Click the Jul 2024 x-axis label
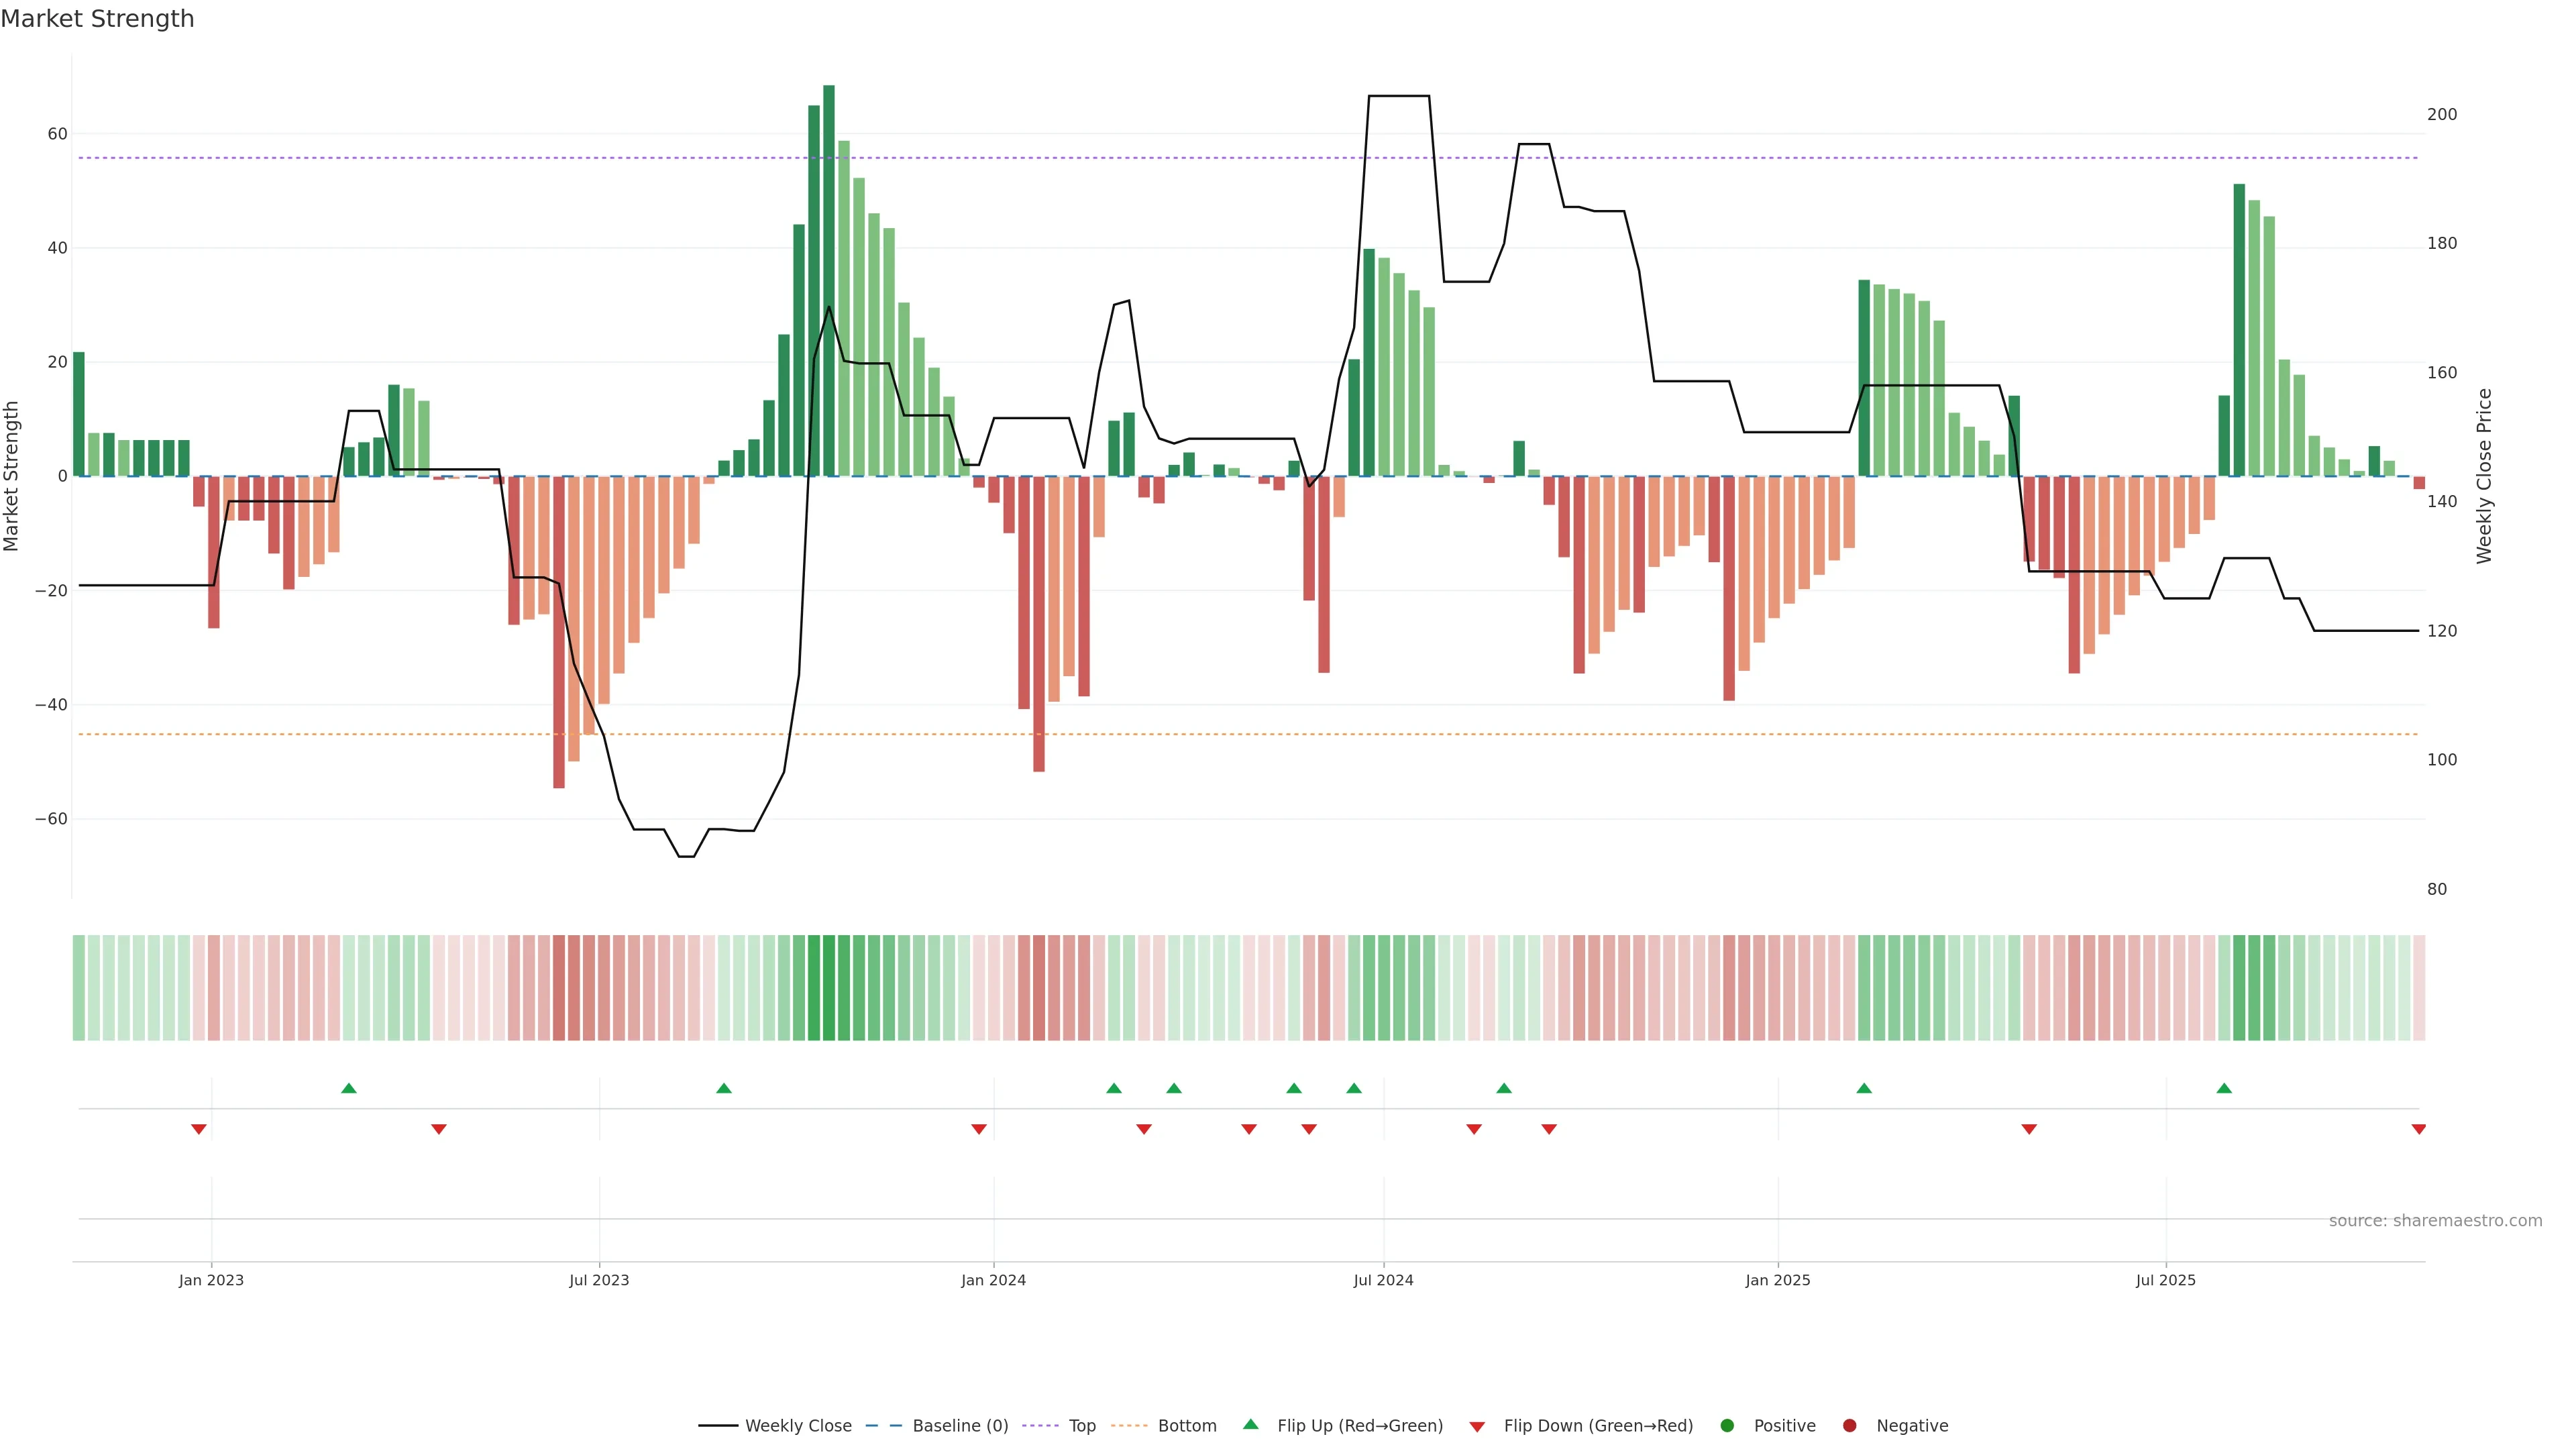The image size is (2576, 1449). point(1383,1280)
